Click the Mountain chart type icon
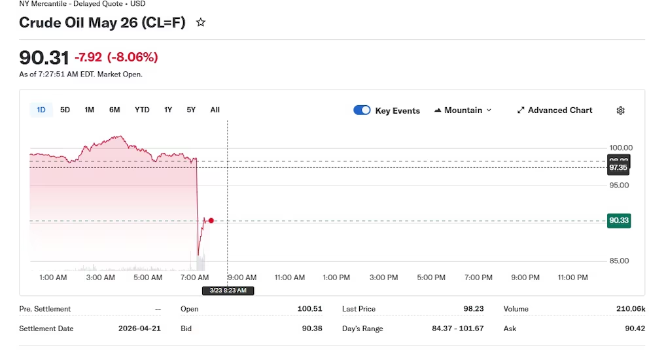649x352 pixels. (438, 110)
